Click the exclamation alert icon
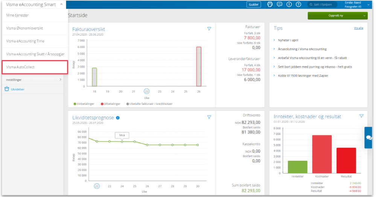This screenshot has height=197, width=376. click(x=289, y=4)
